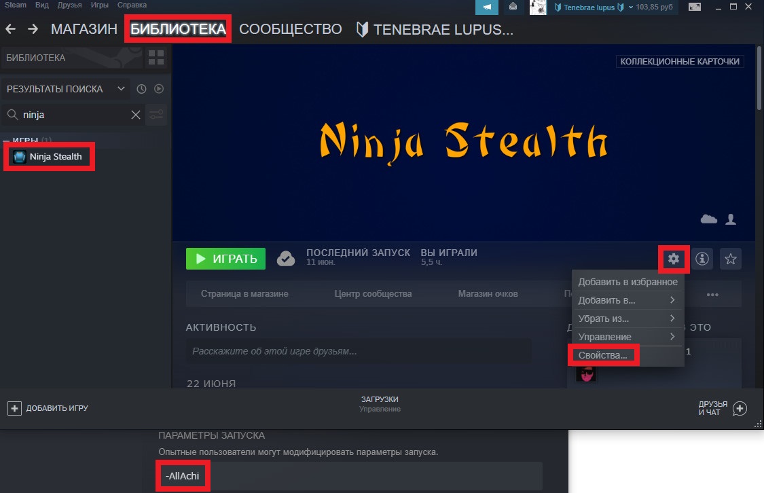The image size is (764, 493).
Task: Clear the search text with X
Action: [135, 115]
